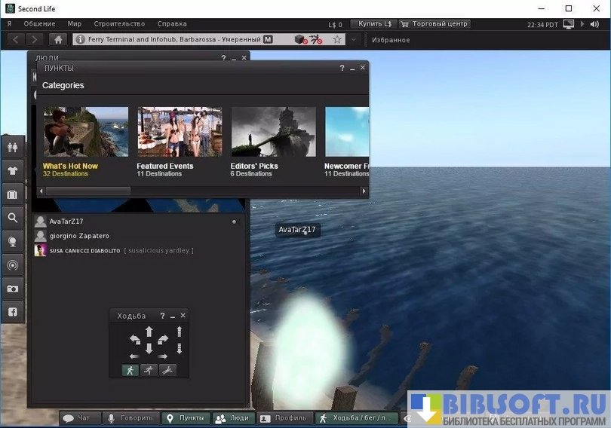Expand the location bar history dropdown
The height and width of the screenshot is (428, 611).
click(x=354, y=39)
